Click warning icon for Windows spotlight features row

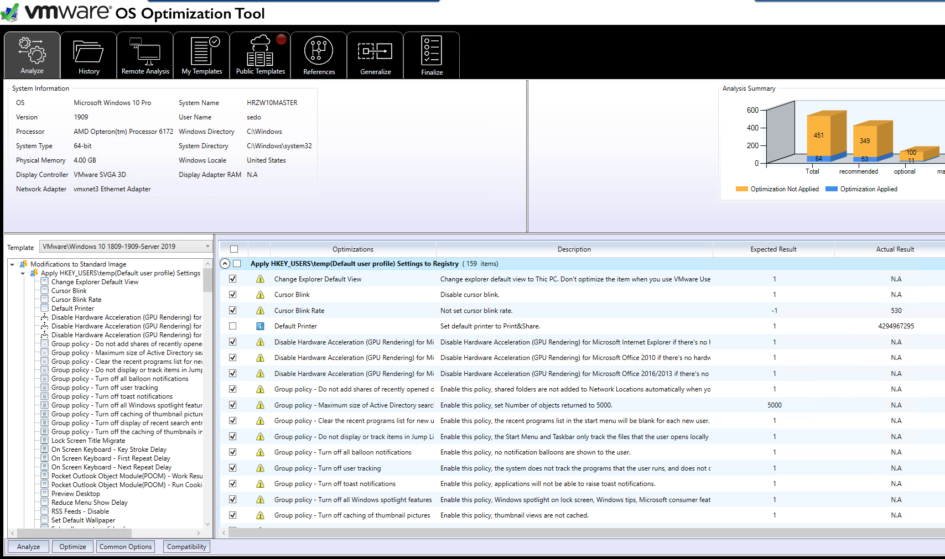pyautogui.click(x=260, y=500)
